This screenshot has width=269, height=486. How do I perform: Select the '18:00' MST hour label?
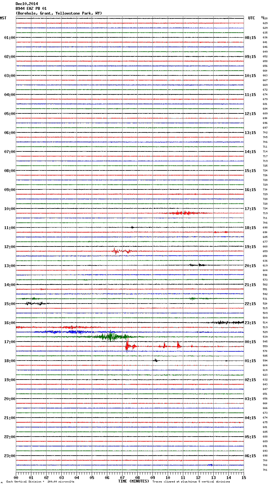click(10, 361)
